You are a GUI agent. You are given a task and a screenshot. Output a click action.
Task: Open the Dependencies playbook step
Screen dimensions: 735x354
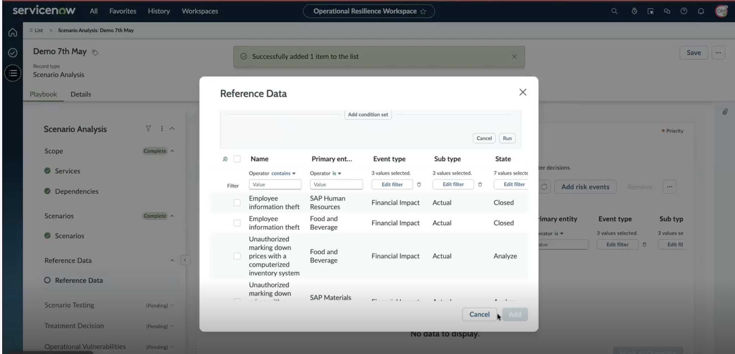pyautogui.click(x=77, y=191)
